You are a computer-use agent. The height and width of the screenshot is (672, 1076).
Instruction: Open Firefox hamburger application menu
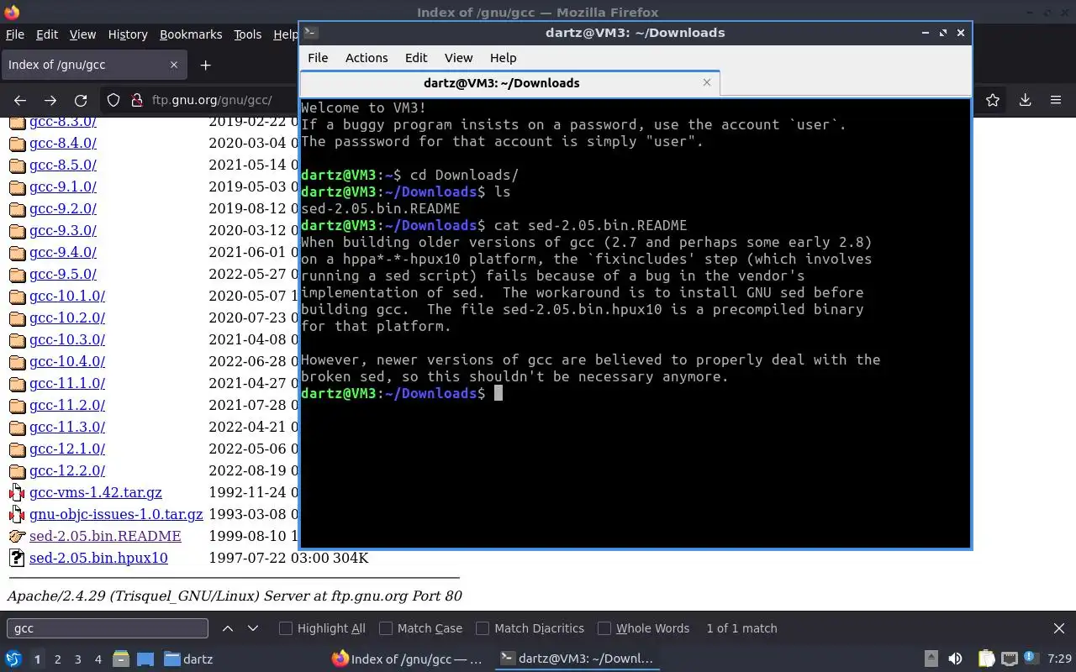coord(1056,100)
